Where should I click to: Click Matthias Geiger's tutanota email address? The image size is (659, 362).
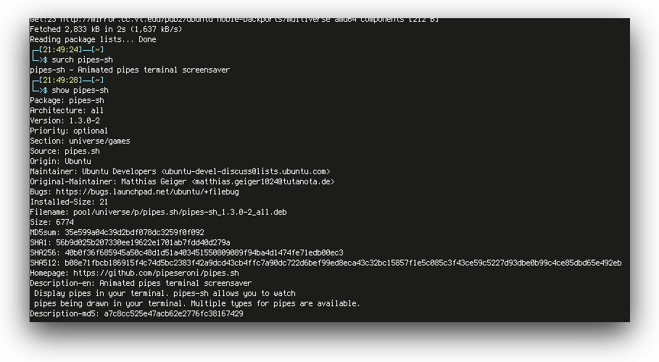coord(262,181)
